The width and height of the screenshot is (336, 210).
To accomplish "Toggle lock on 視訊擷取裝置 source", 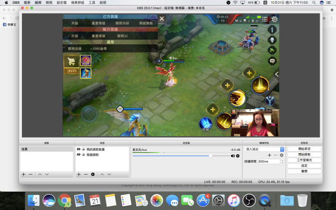I will pos(84,149).
